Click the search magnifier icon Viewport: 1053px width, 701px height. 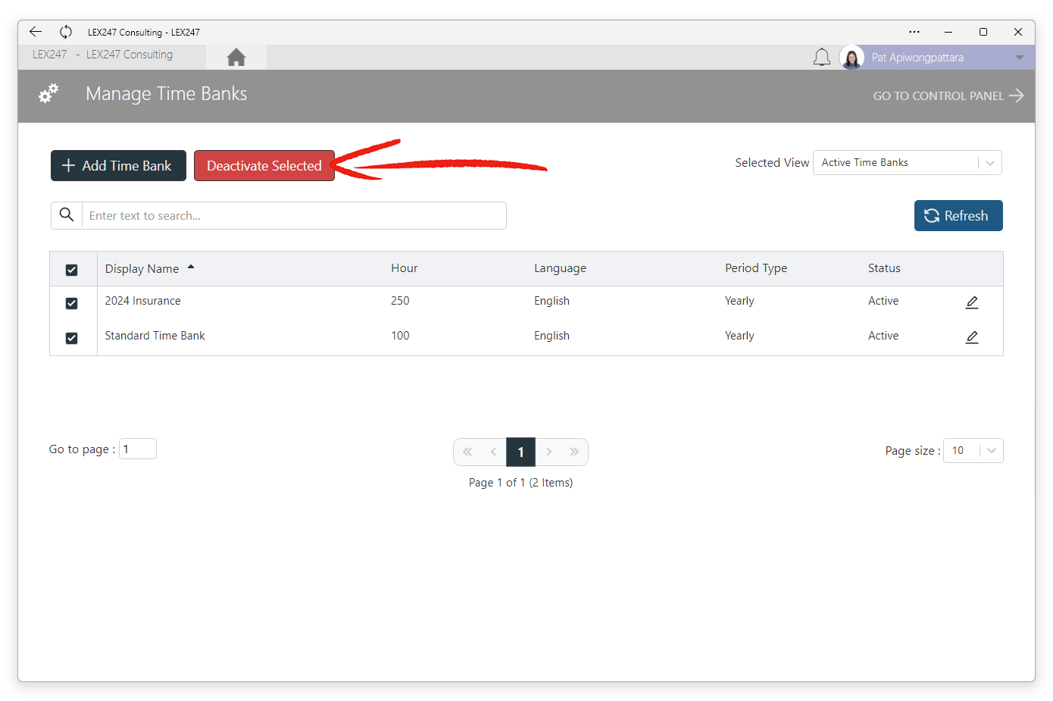tap(67, 215)
